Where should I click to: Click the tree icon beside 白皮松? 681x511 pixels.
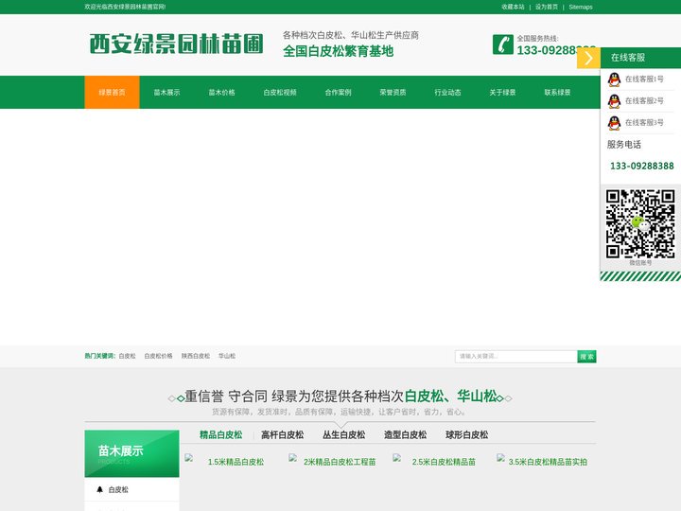point(99,489)
